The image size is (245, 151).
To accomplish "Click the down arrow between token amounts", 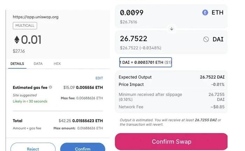I will (171, 29).
